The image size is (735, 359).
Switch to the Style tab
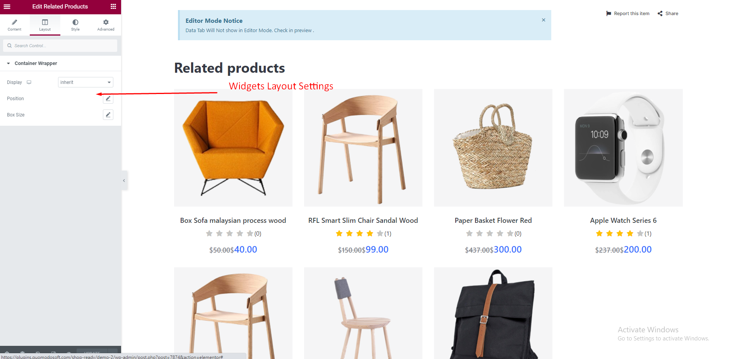tap(75, 25)
